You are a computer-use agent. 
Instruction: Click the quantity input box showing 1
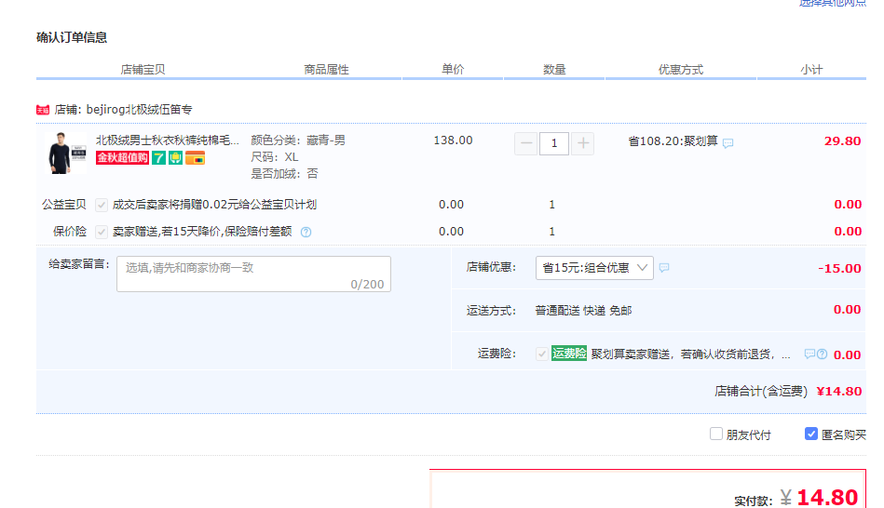(x=553, y=143)
